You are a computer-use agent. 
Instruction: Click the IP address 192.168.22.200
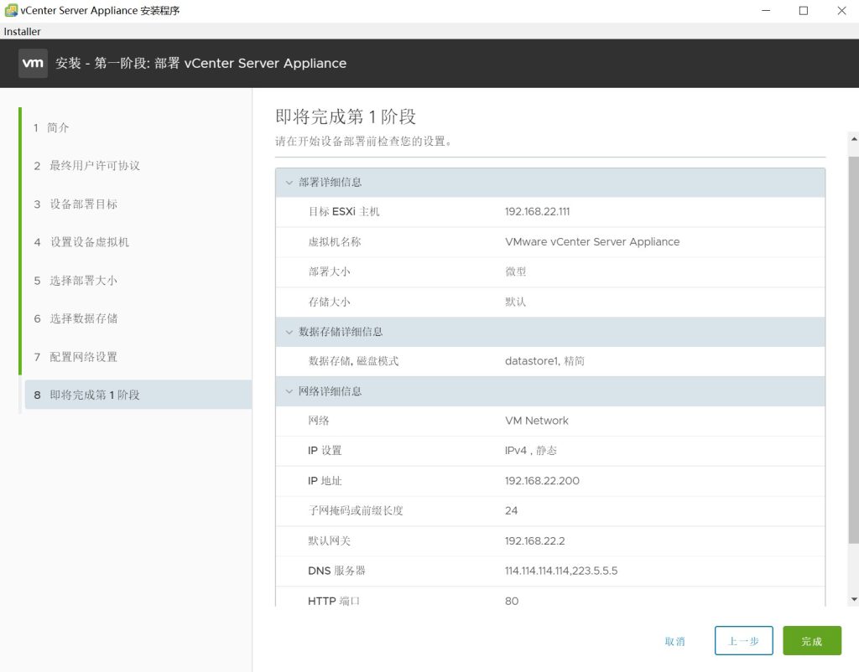click(x=542, y=481)
